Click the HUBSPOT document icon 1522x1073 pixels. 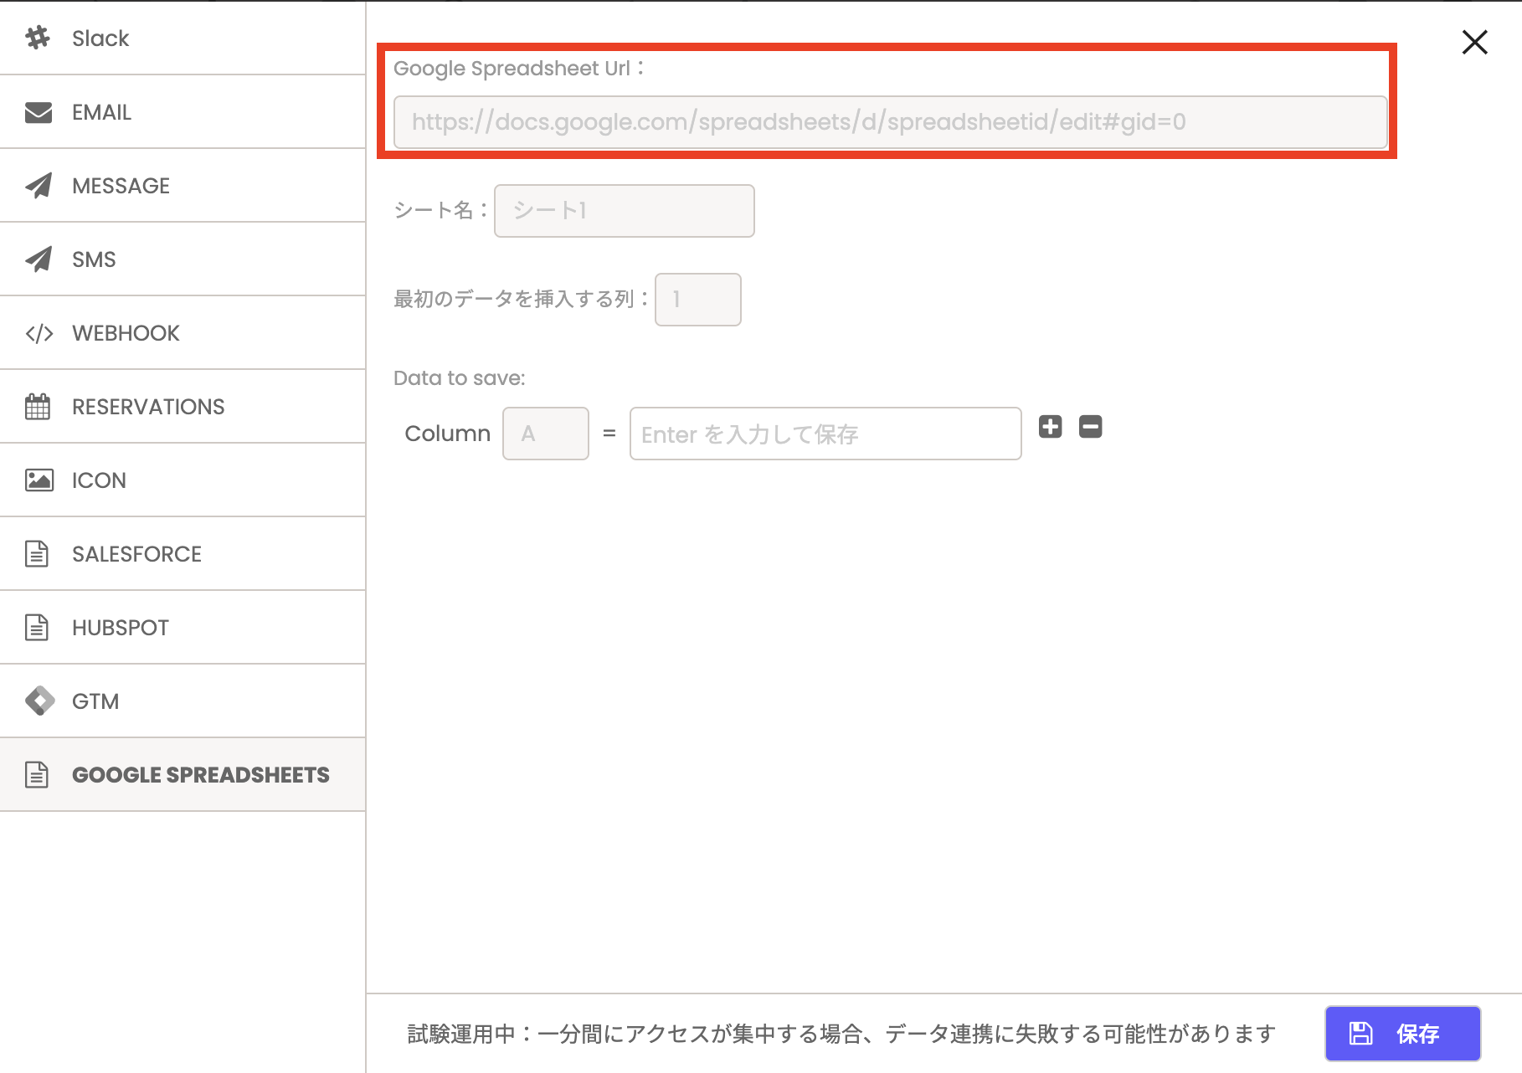pos(37,628)
